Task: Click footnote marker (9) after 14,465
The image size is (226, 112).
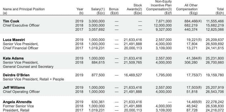Action: pyautogui.click(x=199, y=102)
